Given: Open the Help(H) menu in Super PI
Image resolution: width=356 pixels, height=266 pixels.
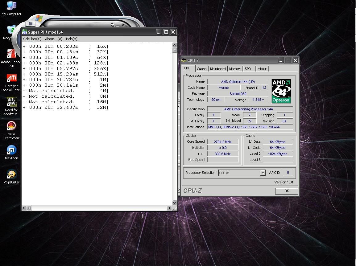Looking at the screenshot, I should tap(72, 39).
